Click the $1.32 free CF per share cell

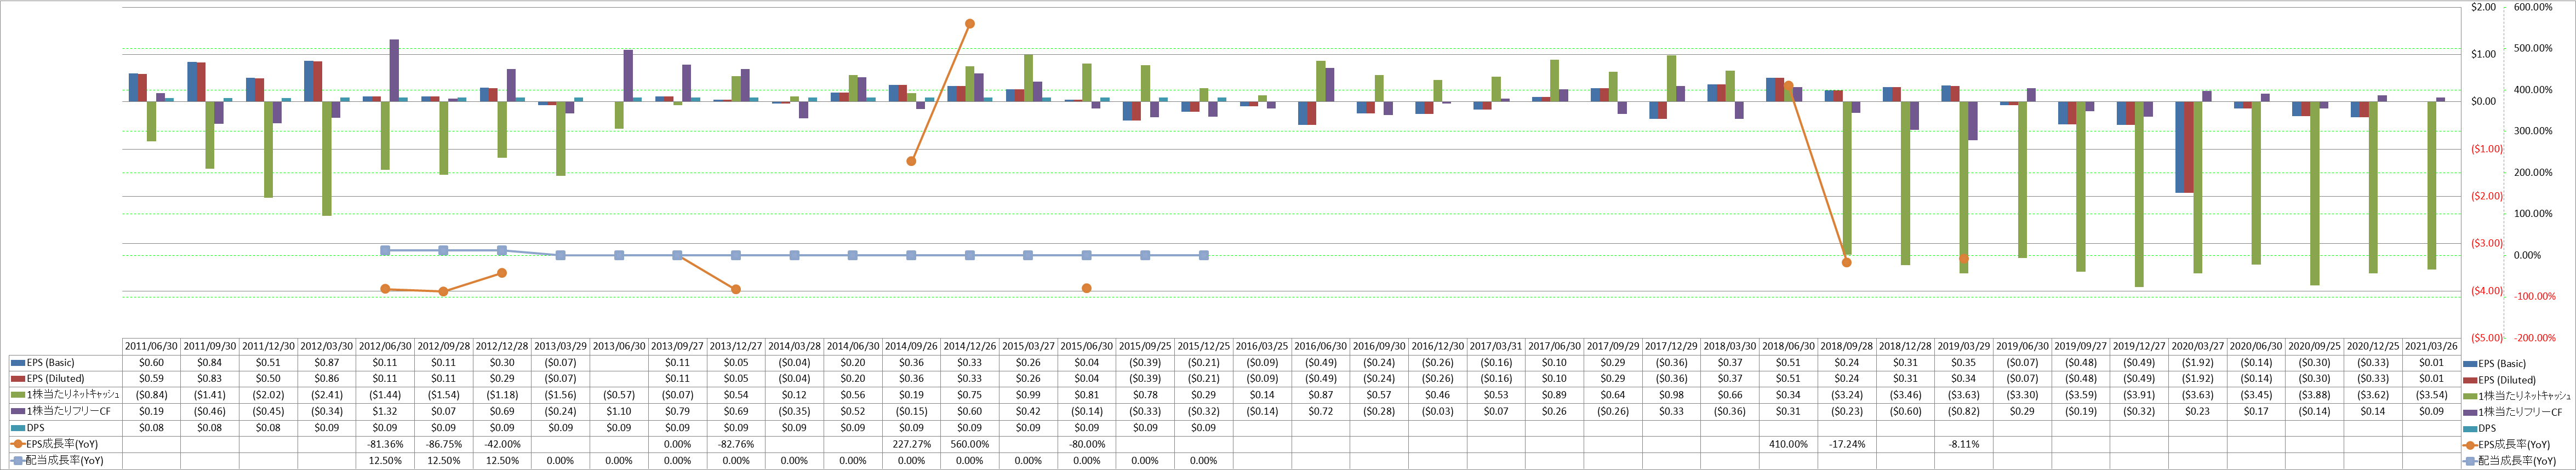pyautogui.click(x=385, y=412)
